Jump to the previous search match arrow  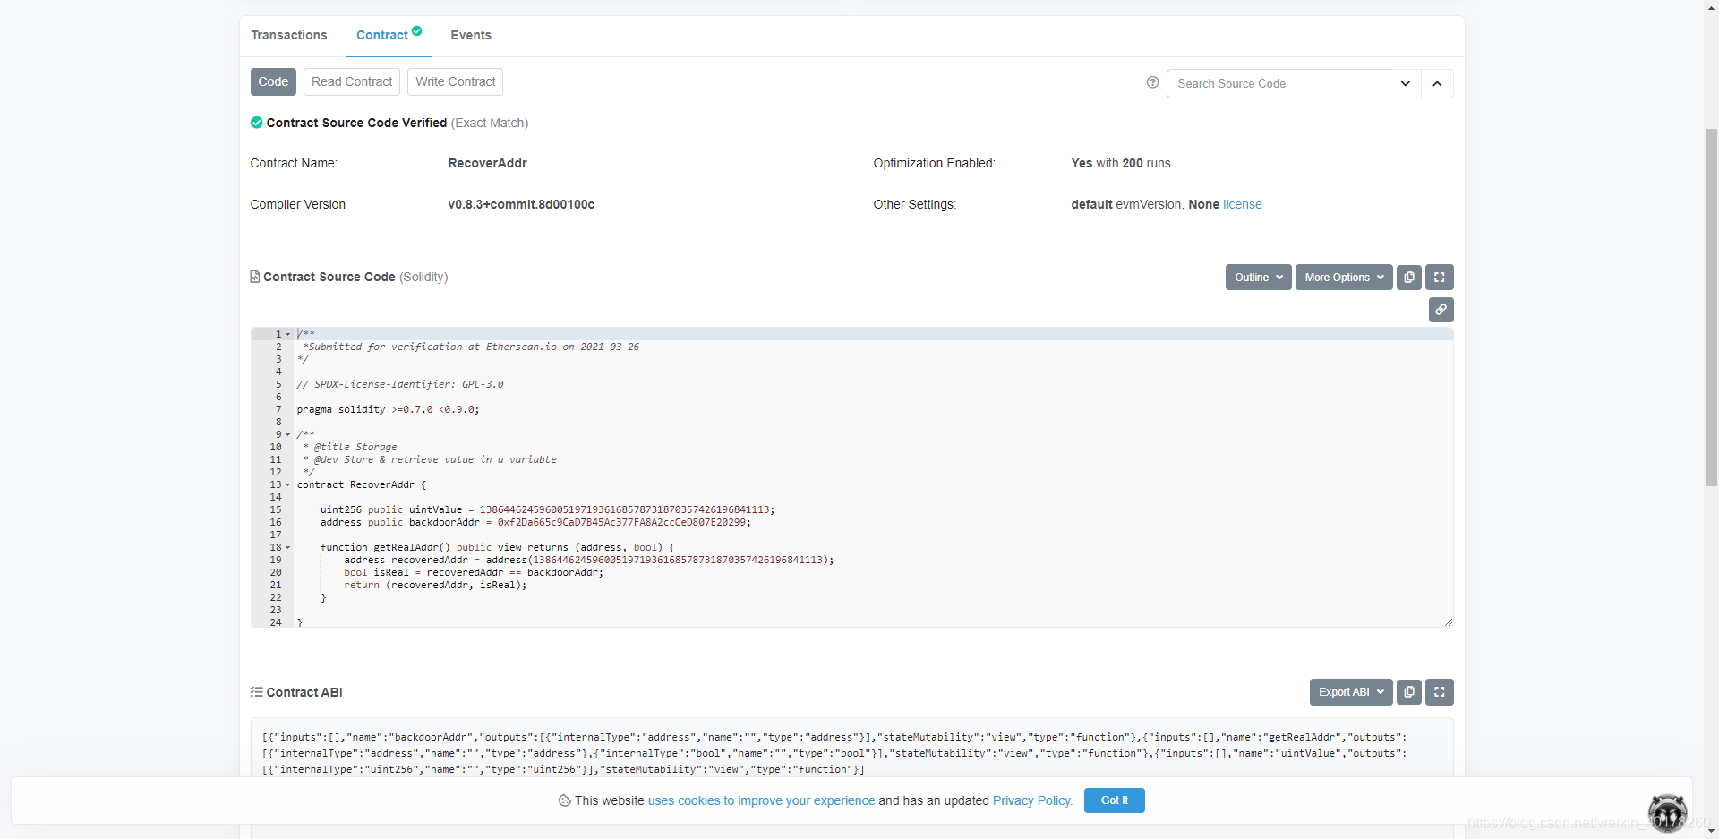click(1437, 83)
